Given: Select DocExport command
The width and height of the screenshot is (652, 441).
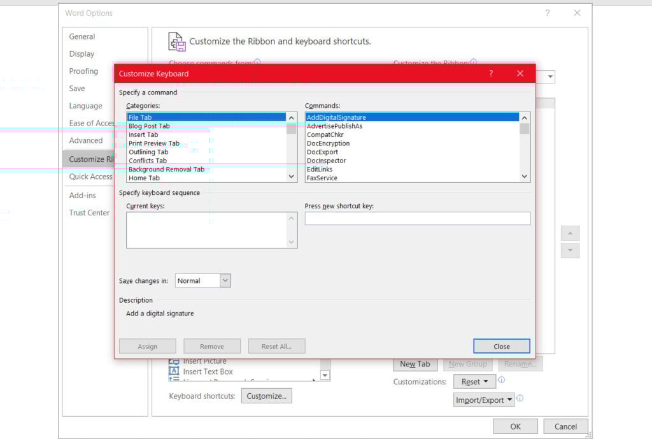Looking at the screenshot, I should point(413,152).
